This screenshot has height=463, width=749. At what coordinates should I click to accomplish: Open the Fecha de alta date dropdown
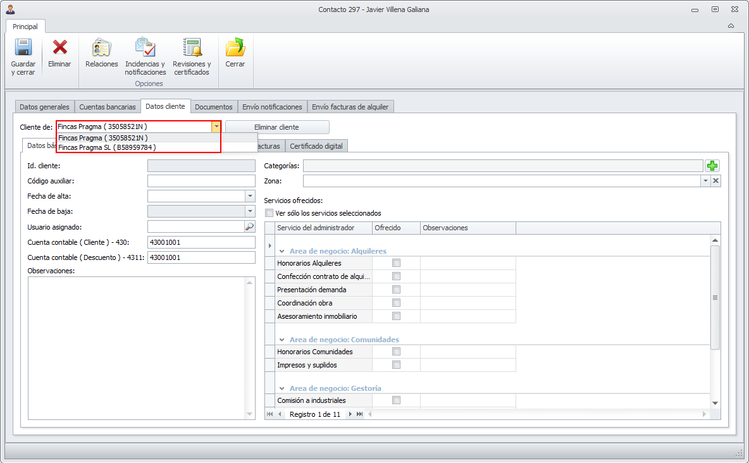tap(250, 196)
